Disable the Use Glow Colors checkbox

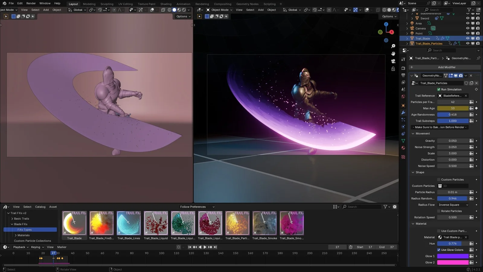tap(439, 250)
